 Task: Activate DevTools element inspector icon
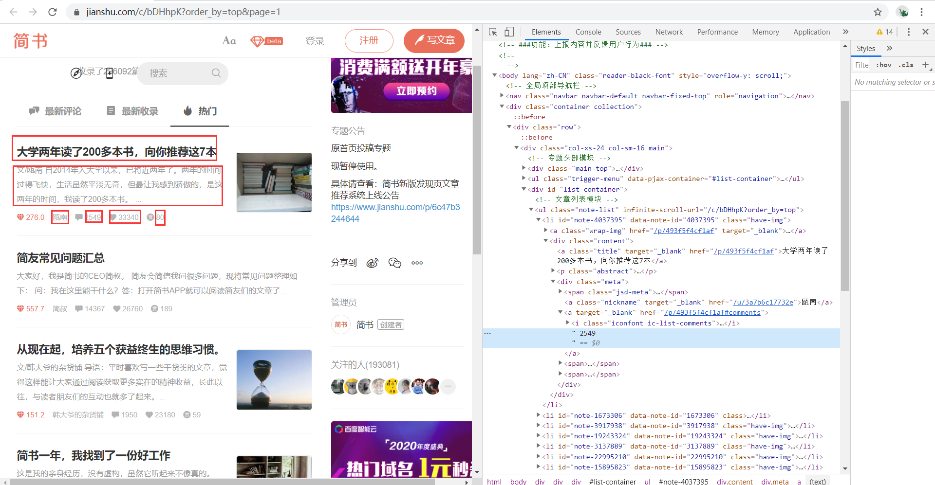[493, 32]
